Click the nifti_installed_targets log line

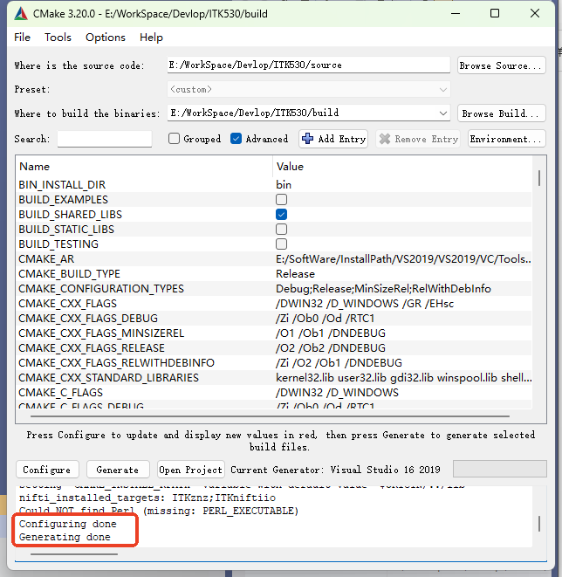coord(147,498)
